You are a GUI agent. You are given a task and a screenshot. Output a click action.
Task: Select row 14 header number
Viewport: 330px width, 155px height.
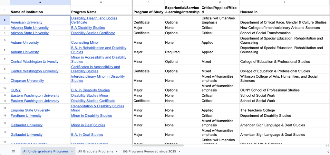(5, 116)
